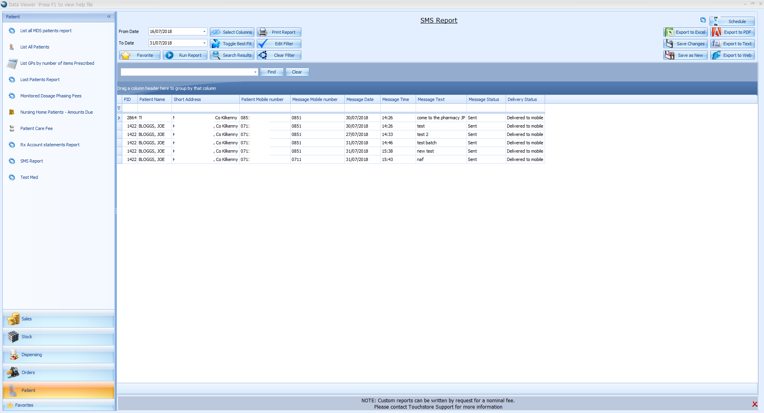Switch to Stock navigation group
764x413 pixels.
59,337
